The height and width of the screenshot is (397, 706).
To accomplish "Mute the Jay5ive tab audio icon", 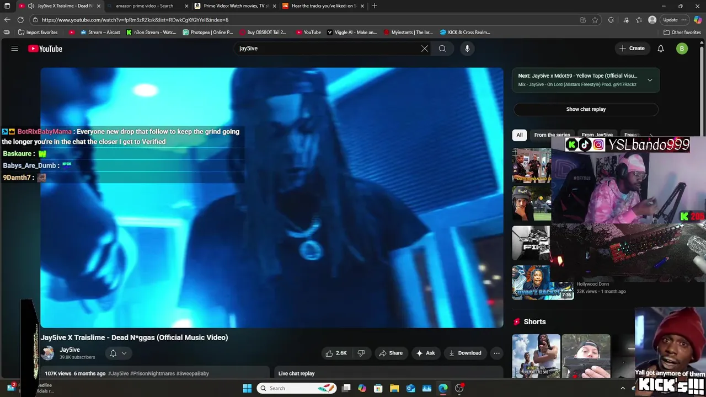I will [x=31, y=6].
